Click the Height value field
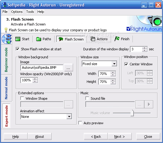Viewport: 163px width, 143px height. [104, 82]
